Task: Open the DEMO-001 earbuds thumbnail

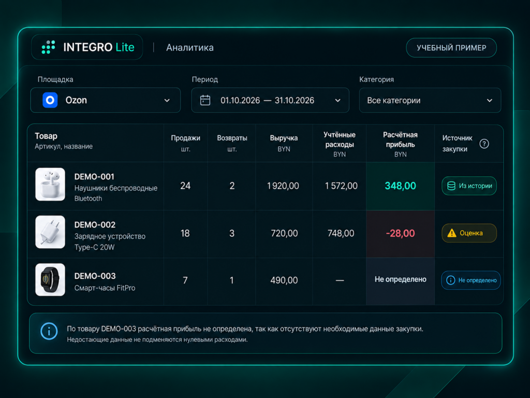Action: pos(50,184)
